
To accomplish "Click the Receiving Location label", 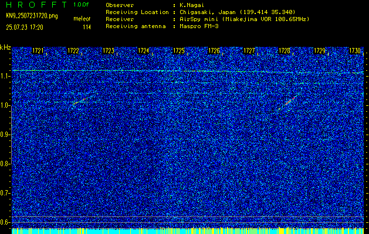I will tap(137, 12).
